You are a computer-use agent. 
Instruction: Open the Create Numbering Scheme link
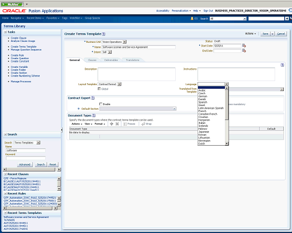point(25,76)
